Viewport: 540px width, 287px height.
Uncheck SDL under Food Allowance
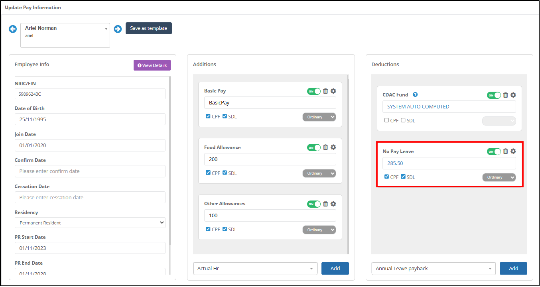[x=225, y=173]
